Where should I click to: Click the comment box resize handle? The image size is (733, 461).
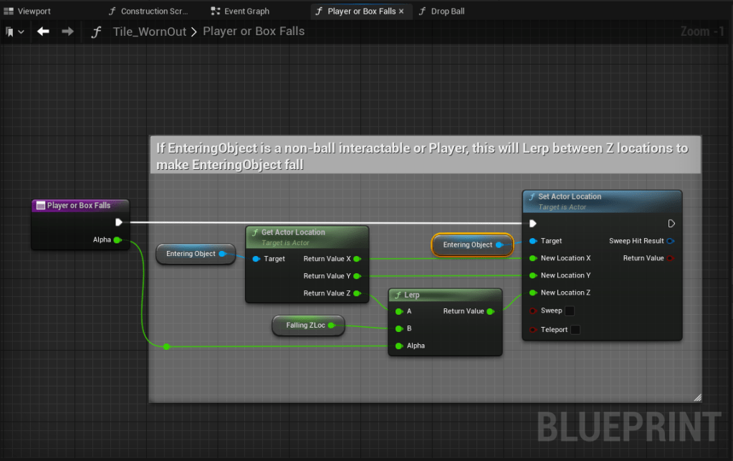pyautogui.click(x=696, y=397)
